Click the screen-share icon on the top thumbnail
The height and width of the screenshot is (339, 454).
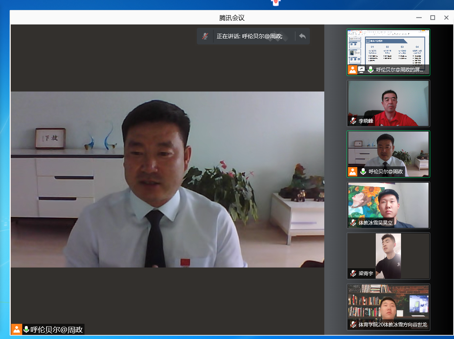tap(361, 70)
